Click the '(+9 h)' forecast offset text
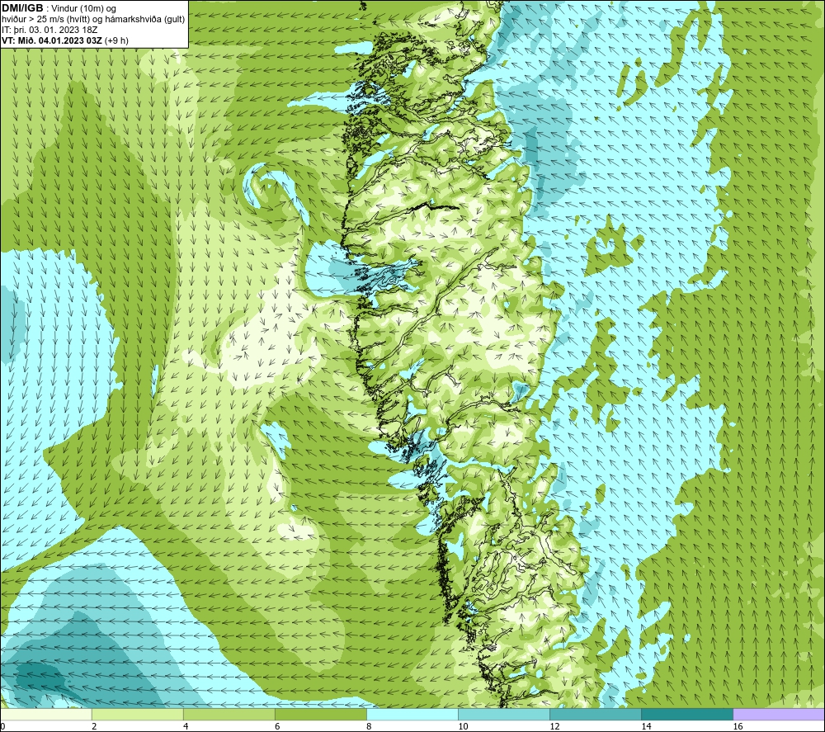 (117, 40)
